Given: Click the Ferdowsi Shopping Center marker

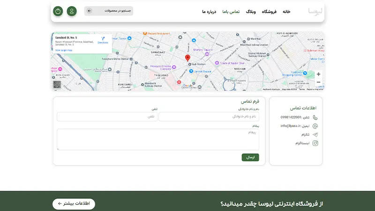Looking at the screenshot, I should [x=305, y=73].
